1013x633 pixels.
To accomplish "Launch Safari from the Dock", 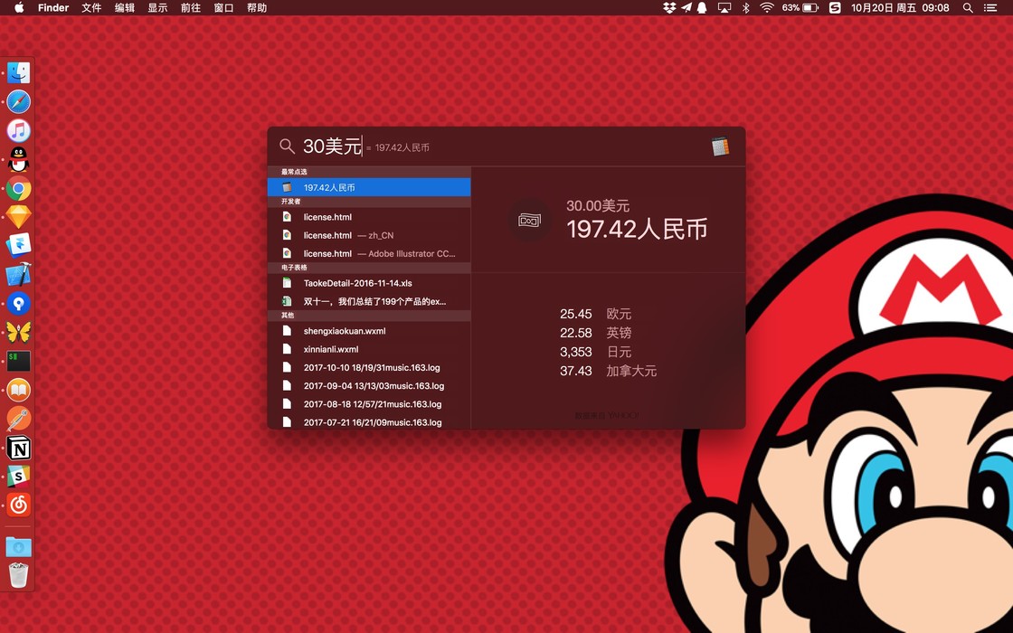I will (18, 101).
